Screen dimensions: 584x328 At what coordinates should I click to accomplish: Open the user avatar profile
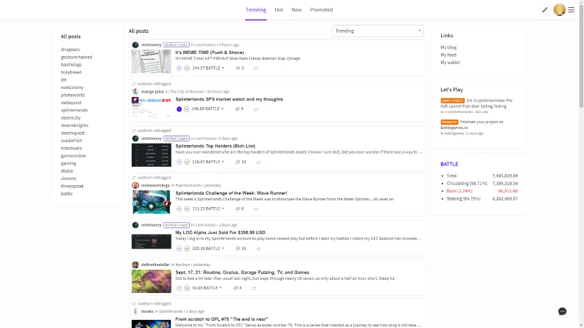[559, 10]
